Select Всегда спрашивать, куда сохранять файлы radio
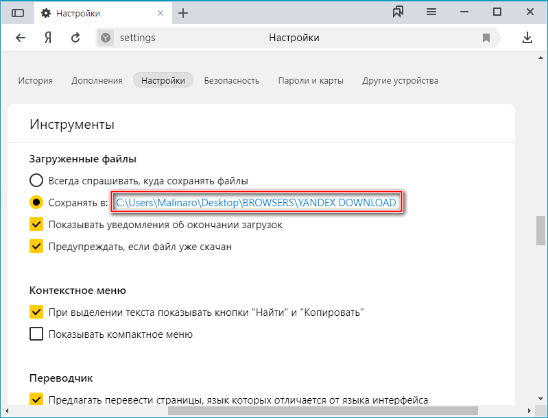The height and width of the screenshot is (418, 548). [x=36, y=180]
